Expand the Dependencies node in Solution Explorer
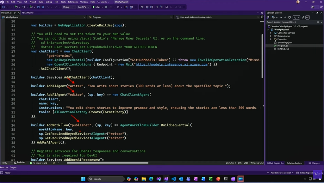Screen dimensions: 324x183 point(271,36)
